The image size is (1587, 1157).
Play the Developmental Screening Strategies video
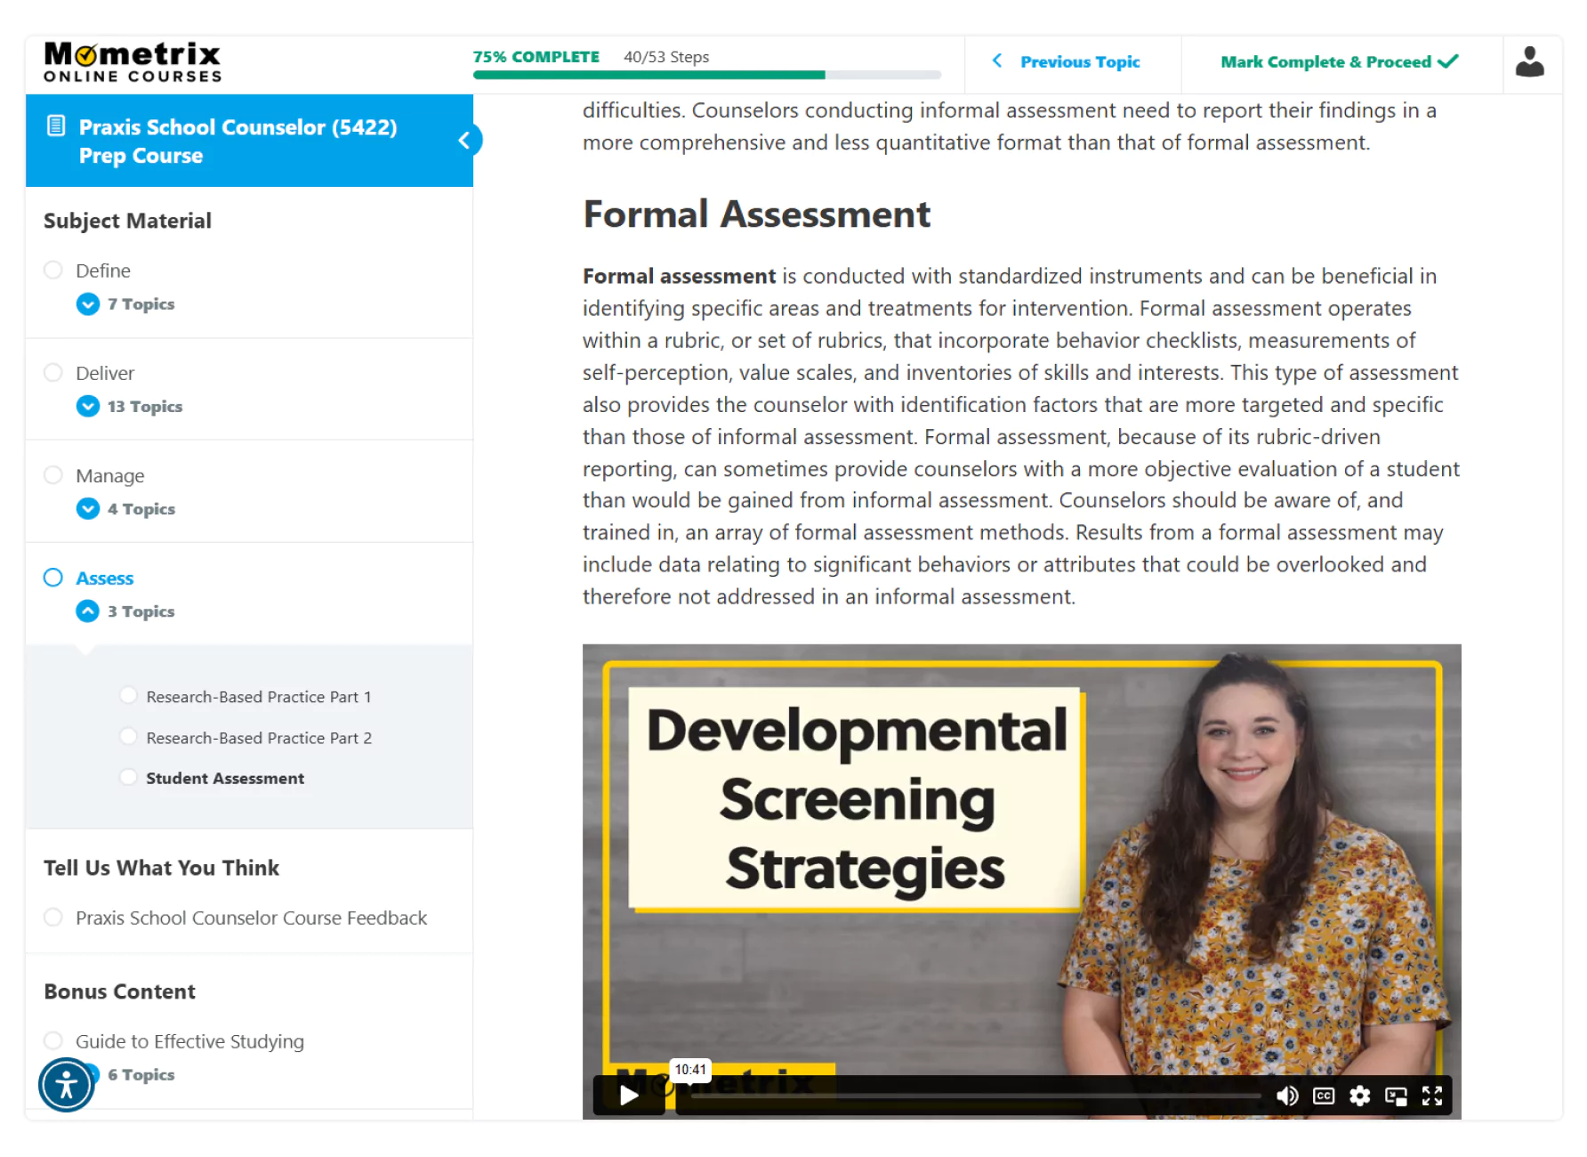(x=629, y=1095)
